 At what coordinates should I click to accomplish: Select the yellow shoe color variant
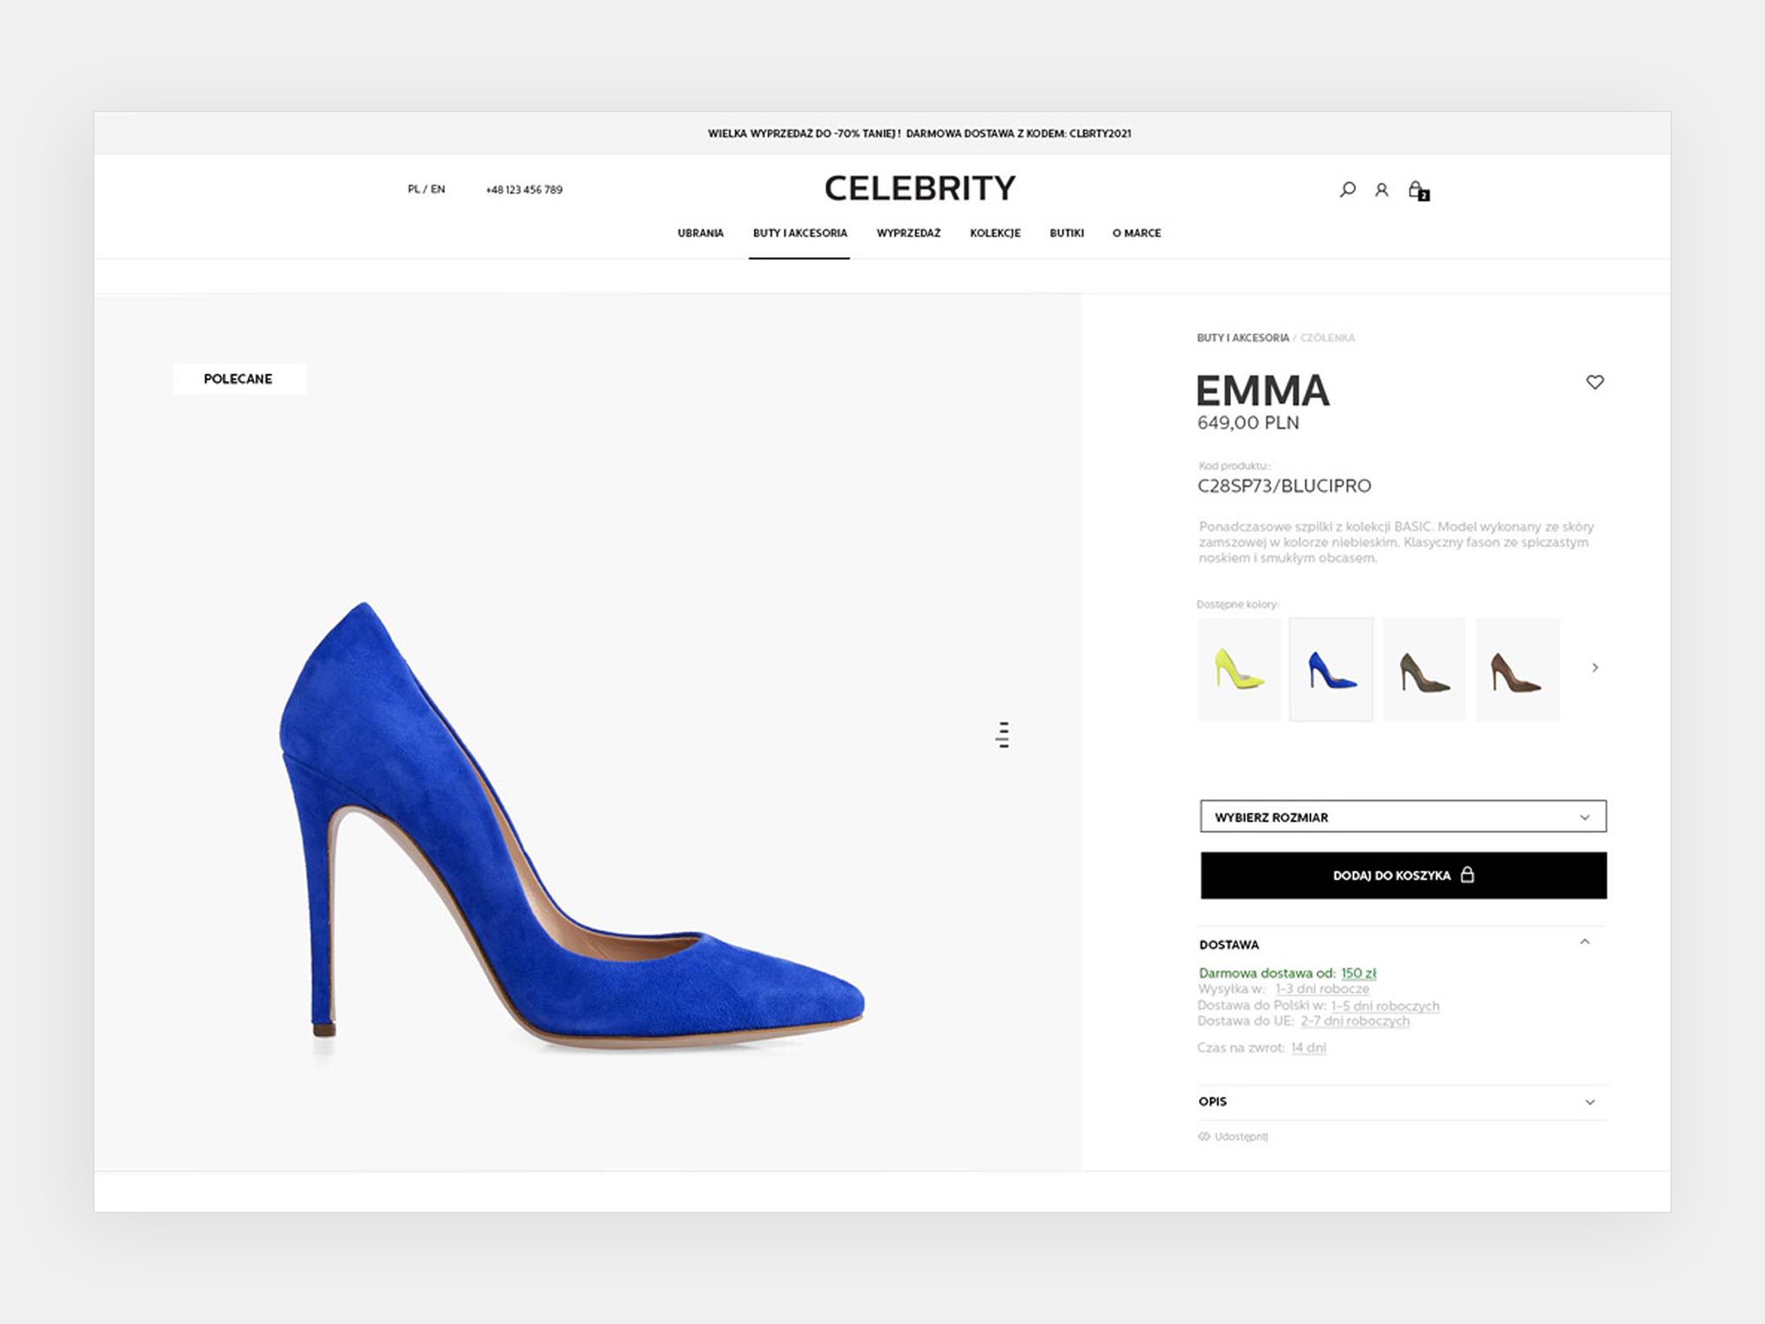coord(1239,669)
